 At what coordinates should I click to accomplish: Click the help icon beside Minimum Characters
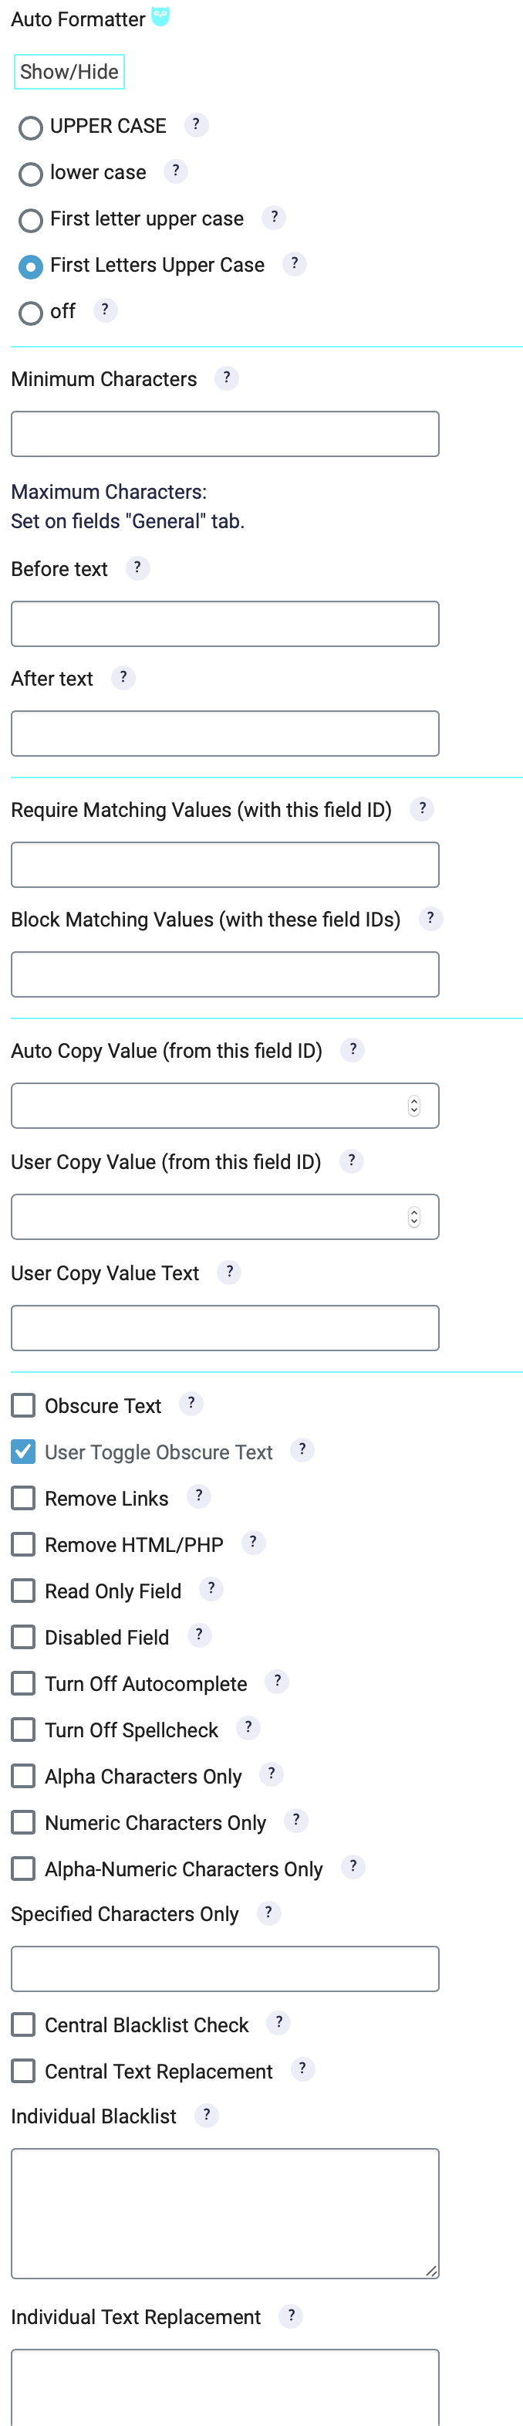tap(226, 378)
